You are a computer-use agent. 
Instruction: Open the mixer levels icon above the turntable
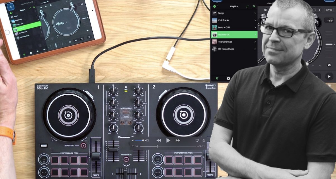pos(265,10)
